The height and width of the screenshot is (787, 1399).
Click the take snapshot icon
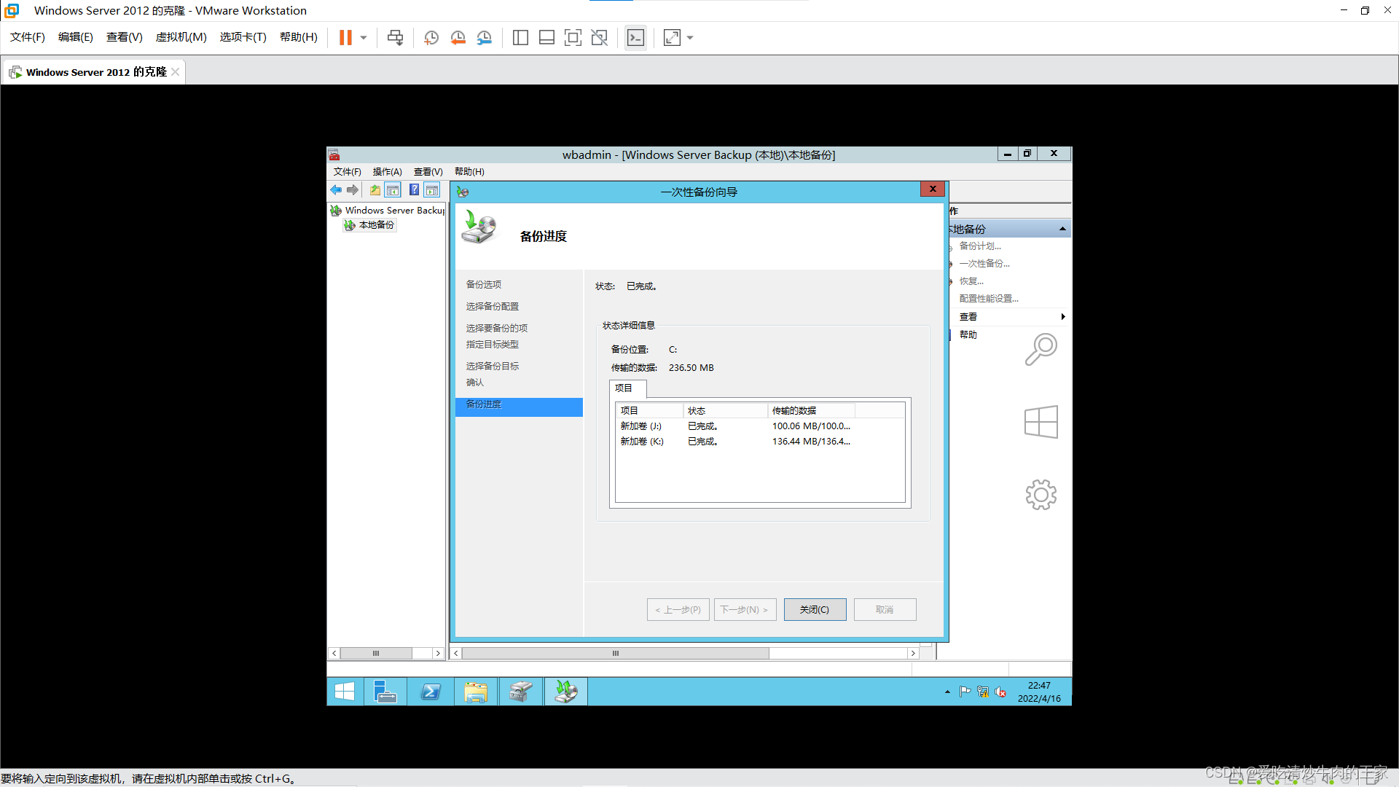[x=431, y=38]
